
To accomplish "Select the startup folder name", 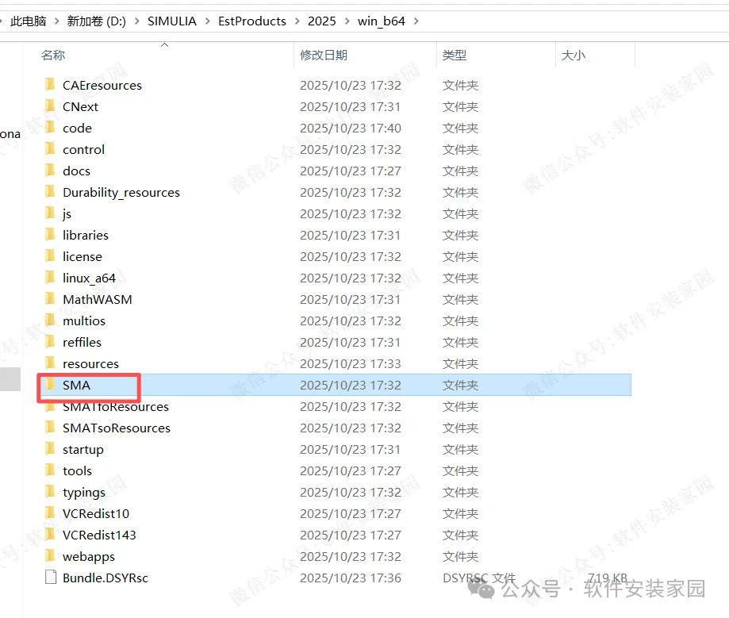I will click(83, 450).
